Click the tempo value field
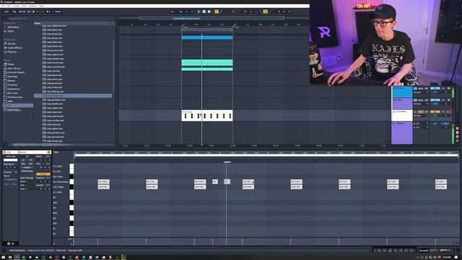Viewport: 462px width, 260px height. 22,12
